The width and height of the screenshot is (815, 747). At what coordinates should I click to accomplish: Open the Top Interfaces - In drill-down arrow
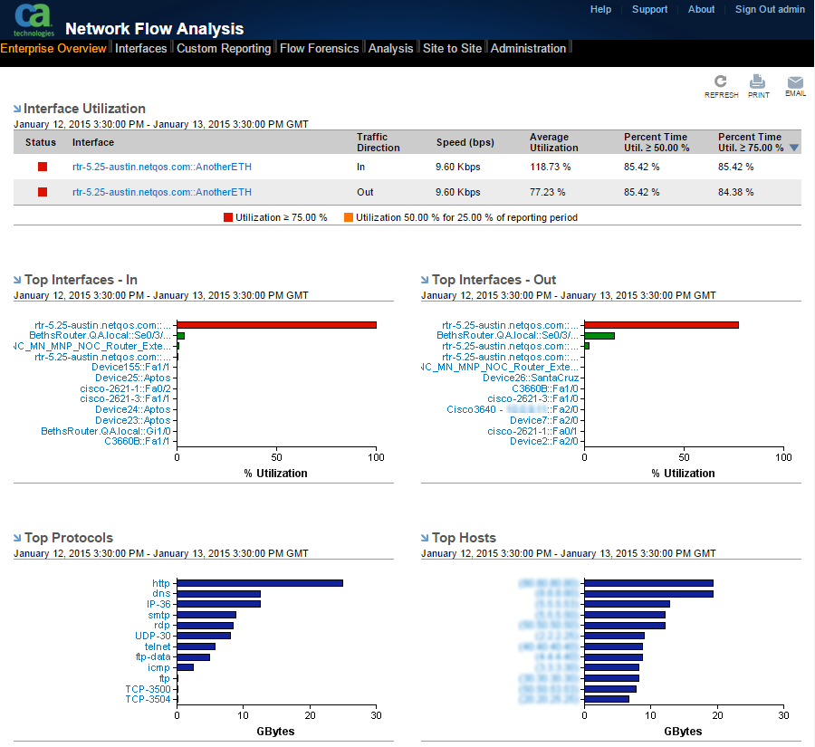point(18,279)
